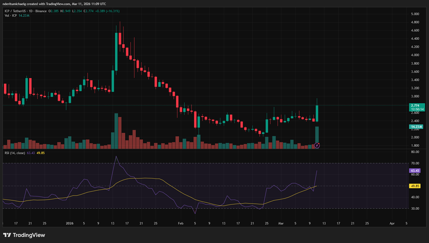Click the 30.00 level on the RSI axis
The image size is (429, 243).
pos(414,208)
